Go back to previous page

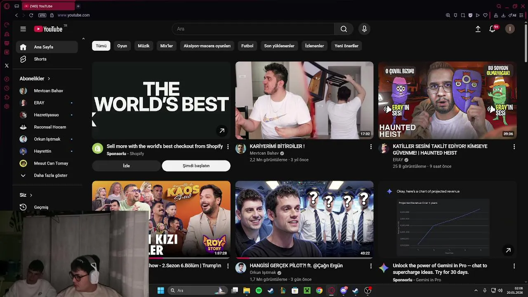coord(16,15)
